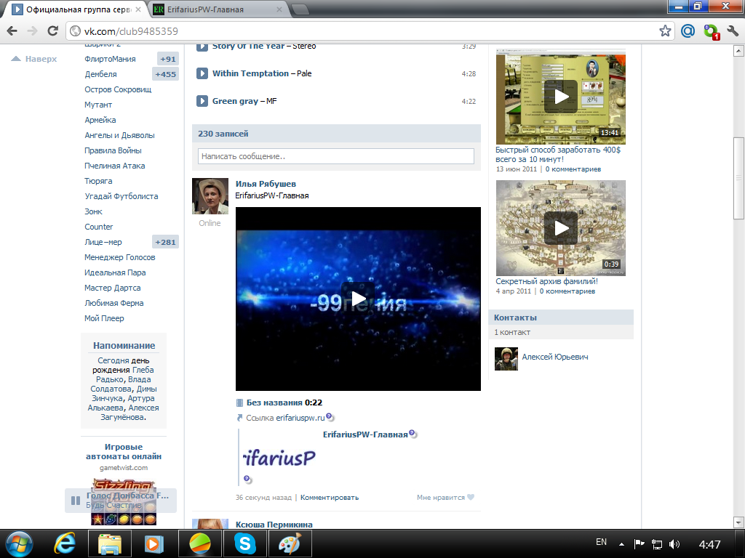This screenshot has height=558, width=745.
Task: Open the Остров Сокровищ app
Action: (x=119, y=89)
